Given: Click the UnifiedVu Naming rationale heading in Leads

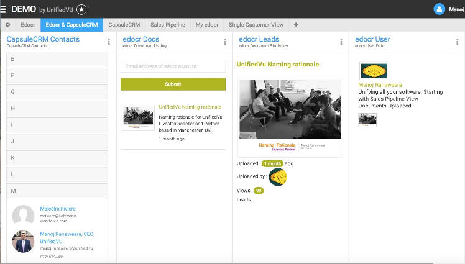Looking at the screenshot, I should point(278,65).
